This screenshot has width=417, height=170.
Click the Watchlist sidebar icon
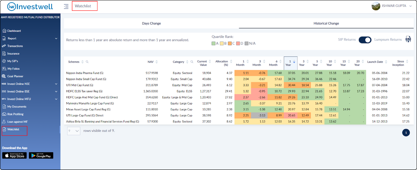pyautogui.click(x=4, y=129)
